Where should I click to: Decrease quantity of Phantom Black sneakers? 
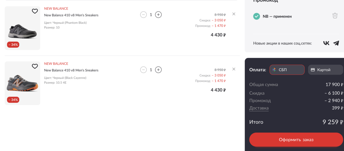(x=143, y=15)
